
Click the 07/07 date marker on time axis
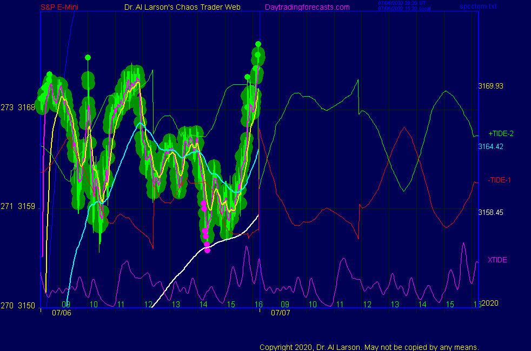[x=280, y=313]
